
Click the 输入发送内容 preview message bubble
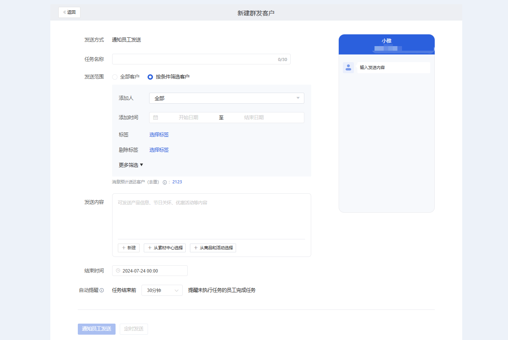(x=394, y=67)
